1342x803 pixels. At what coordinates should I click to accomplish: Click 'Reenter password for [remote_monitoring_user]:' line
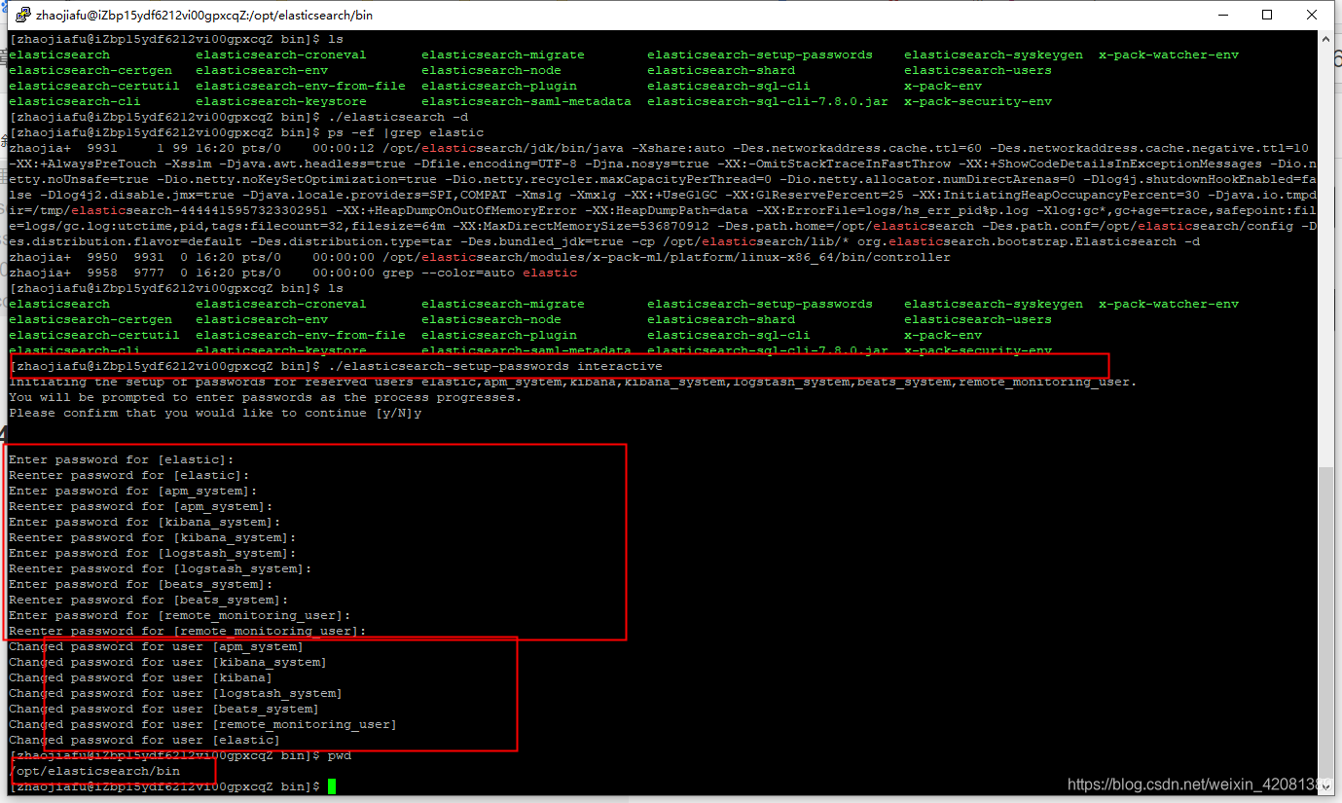pyautogui.click(x=188, y=631)
